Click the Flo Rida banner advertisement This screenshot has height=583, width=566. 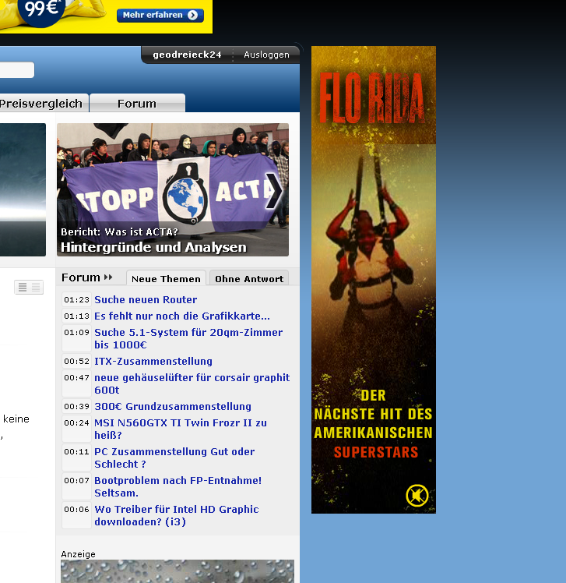tap(374, 280)
